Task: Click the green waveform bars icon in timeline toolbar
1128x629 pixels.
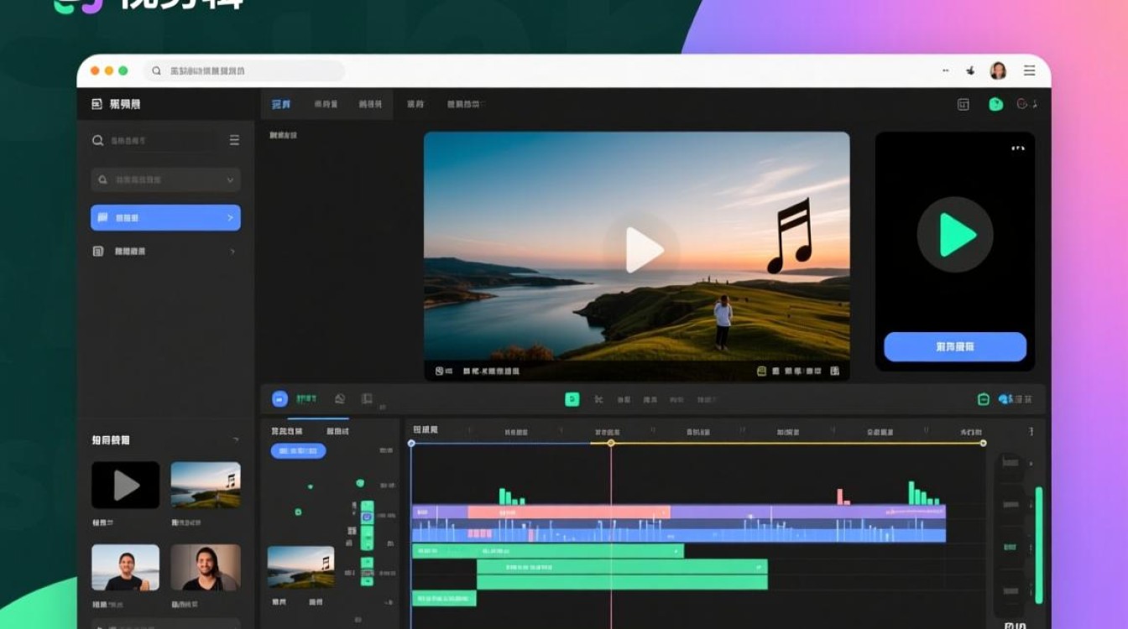Action: [305, 399]
